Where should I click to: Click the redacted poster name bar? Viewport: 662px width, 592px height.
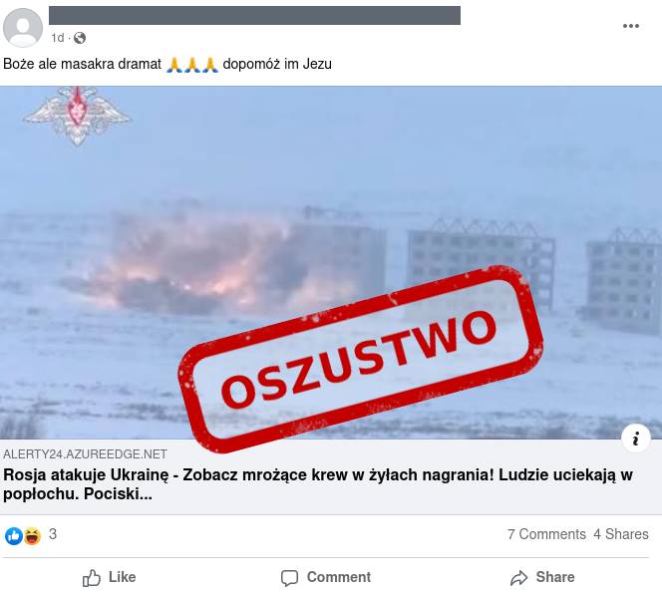tap(254, 15)
